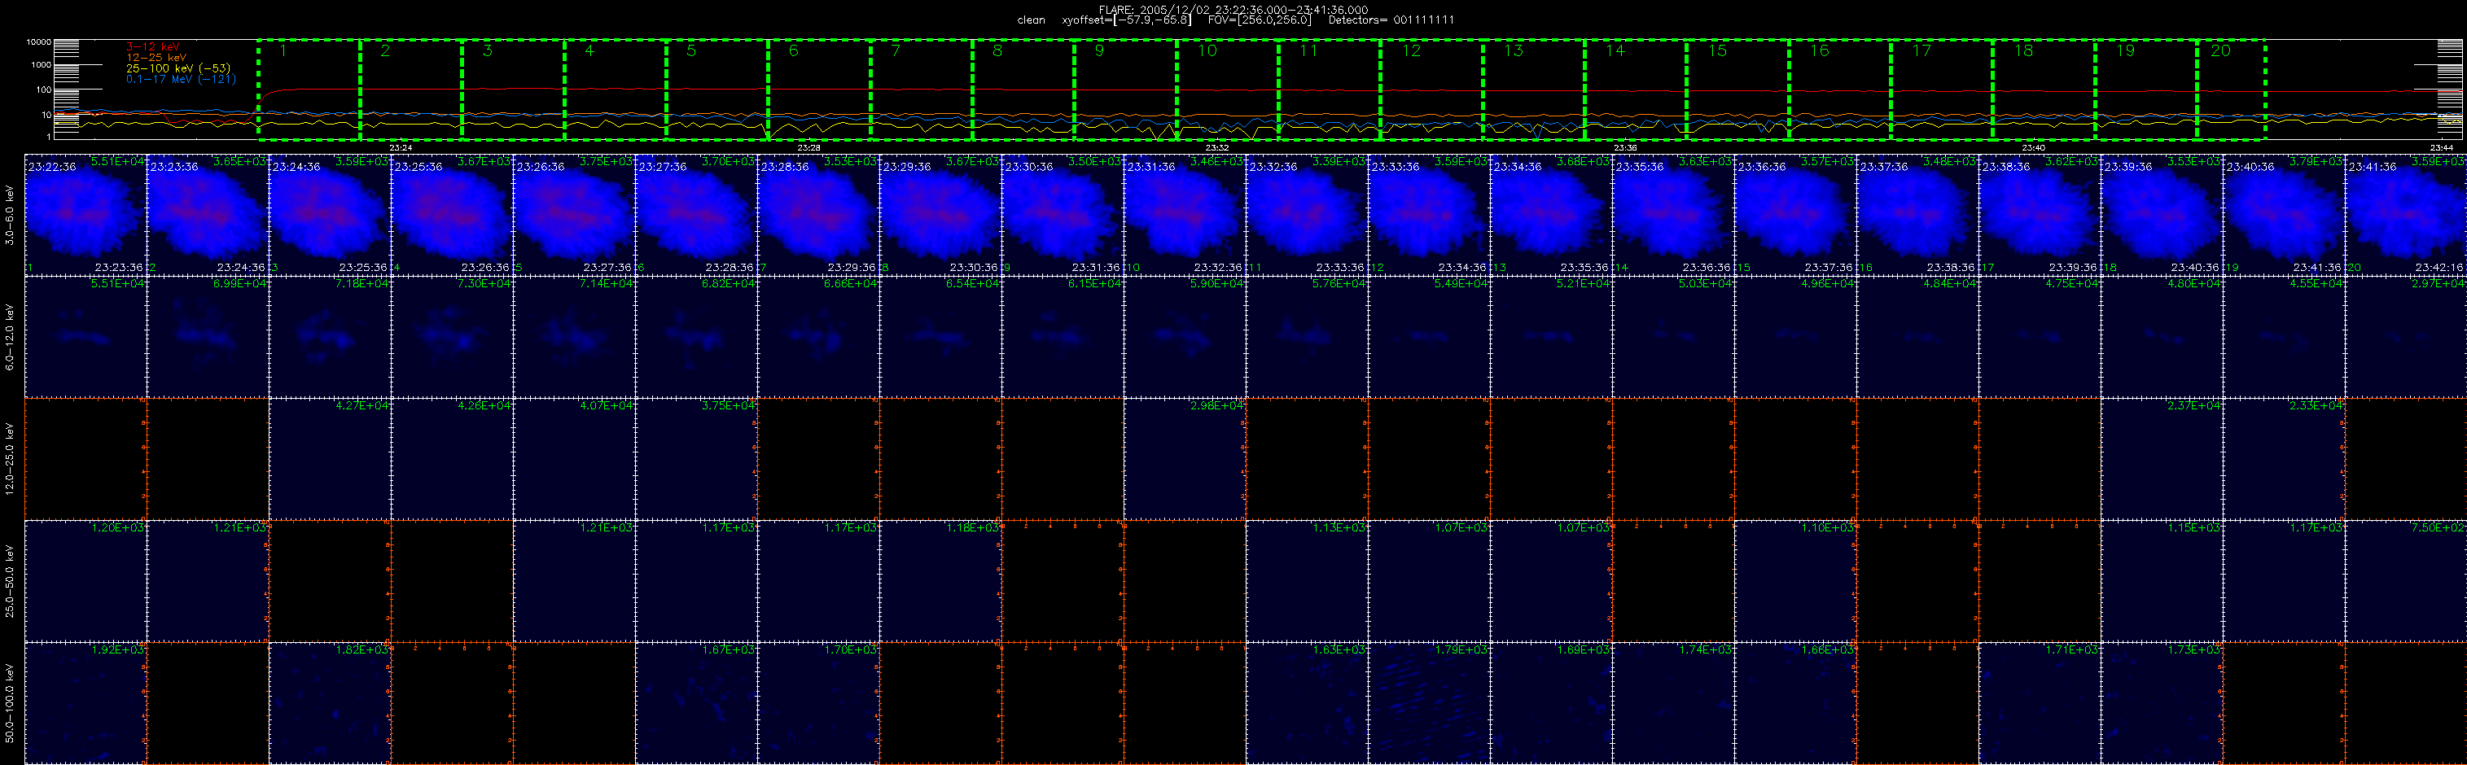Click the yellow '25-100 keV (-53)' legend entry
This screenshot has width=2467, height=765.
pos(178,68)
